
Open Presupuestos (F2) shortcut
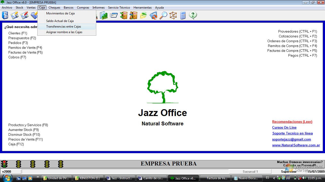pos(22,38)
